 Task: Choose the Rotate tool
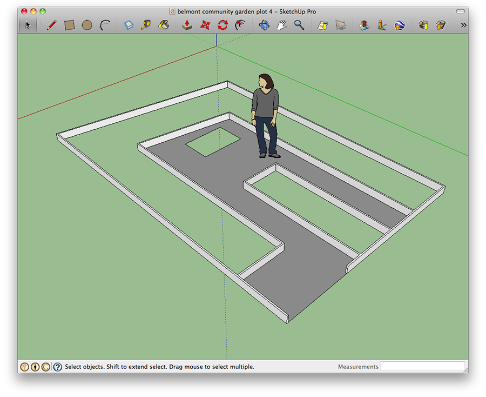pyautogui.click(x=222, y=25)
